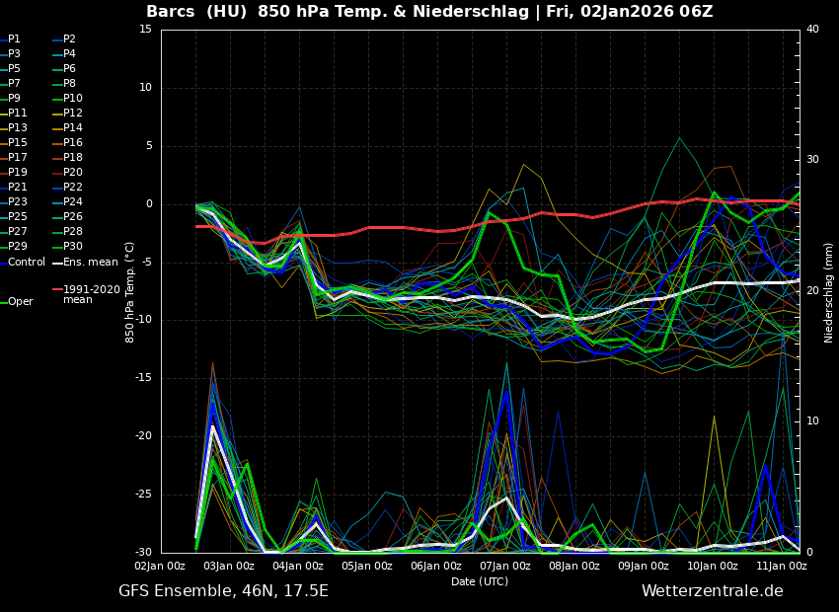This screenshot has height=612, width=839.
Task: Click the P30 legend entry
Action: pyautogui.click(x=72, y=247)
